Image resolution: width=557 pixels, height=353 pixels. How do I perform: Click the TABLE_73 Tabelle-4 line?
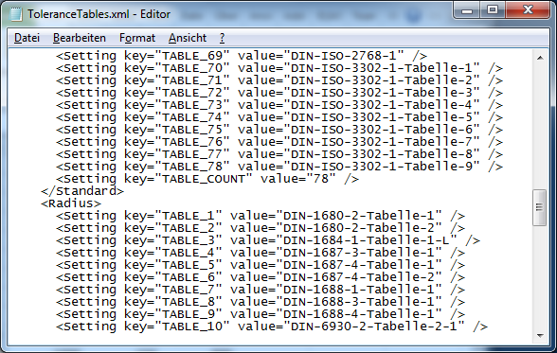(x=279, y=105)
